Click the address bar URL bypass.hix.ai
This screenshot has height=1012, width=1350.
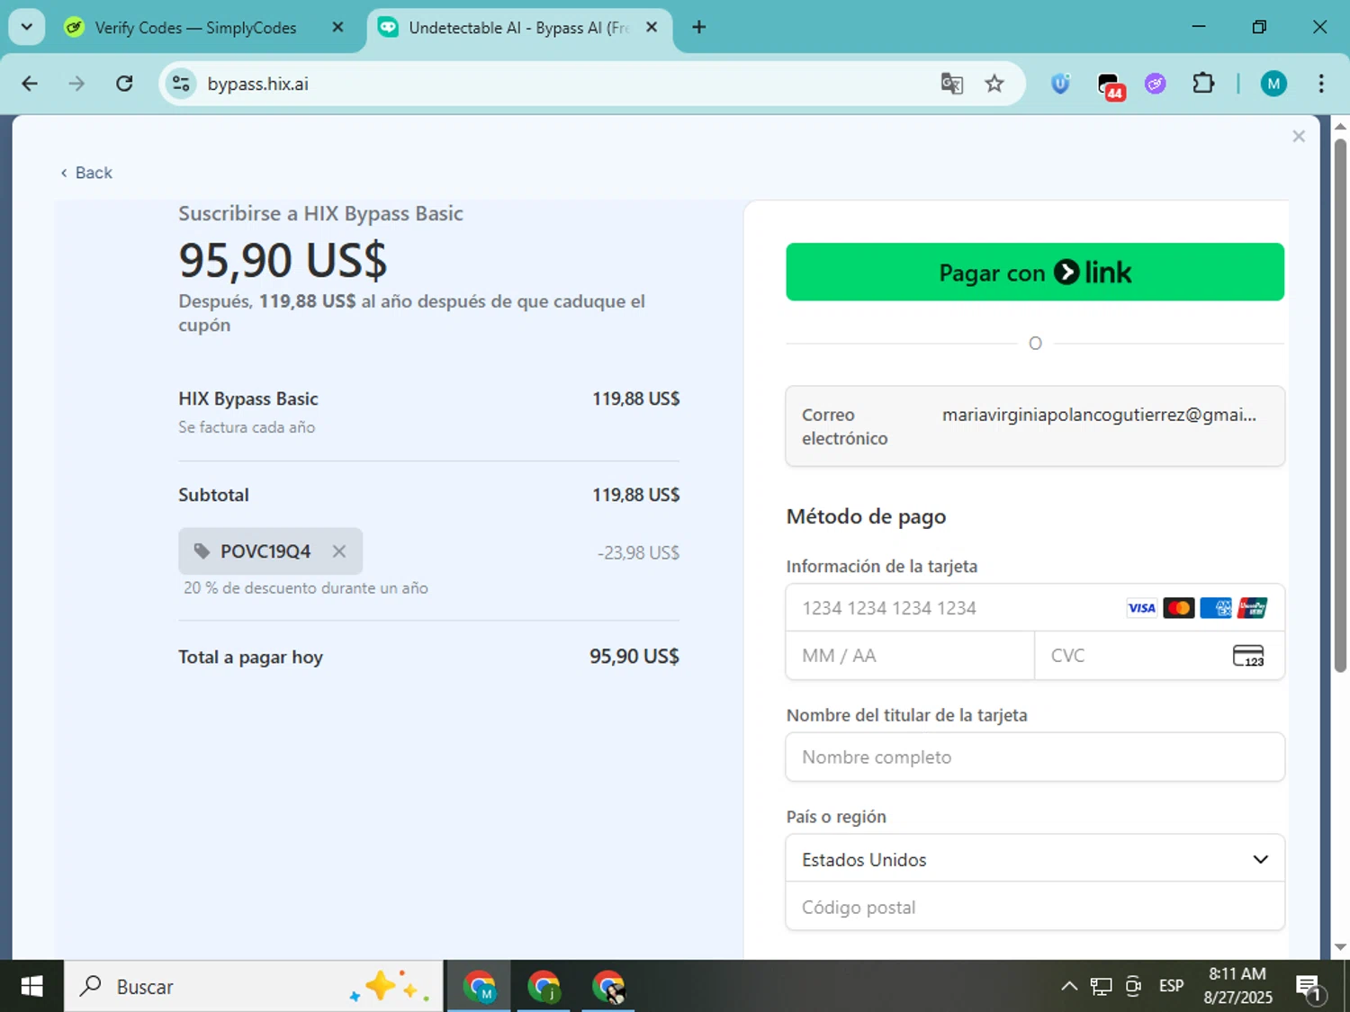pyautogui.click(x=258, y=84)
